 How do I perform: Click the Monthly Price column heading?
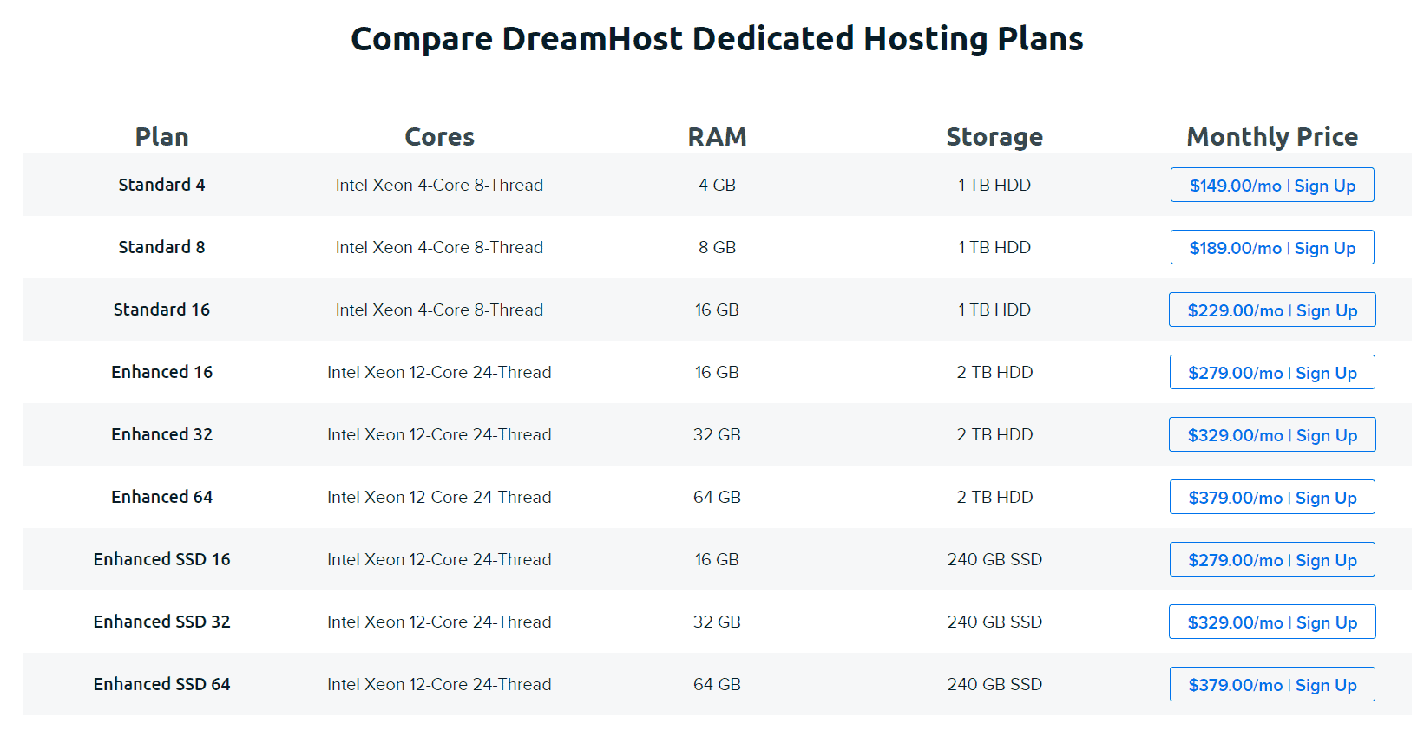[x=1272, y=137]
